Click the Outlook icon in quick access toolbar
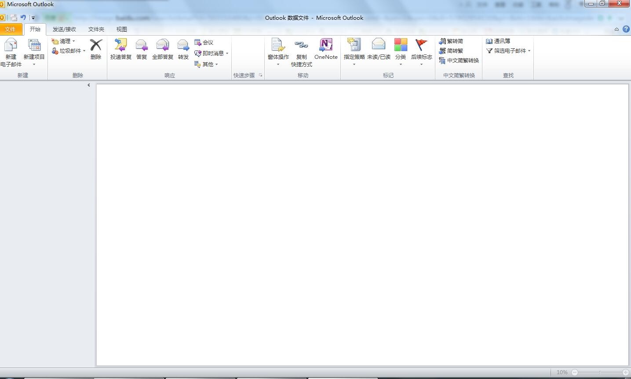 point(2,18)
